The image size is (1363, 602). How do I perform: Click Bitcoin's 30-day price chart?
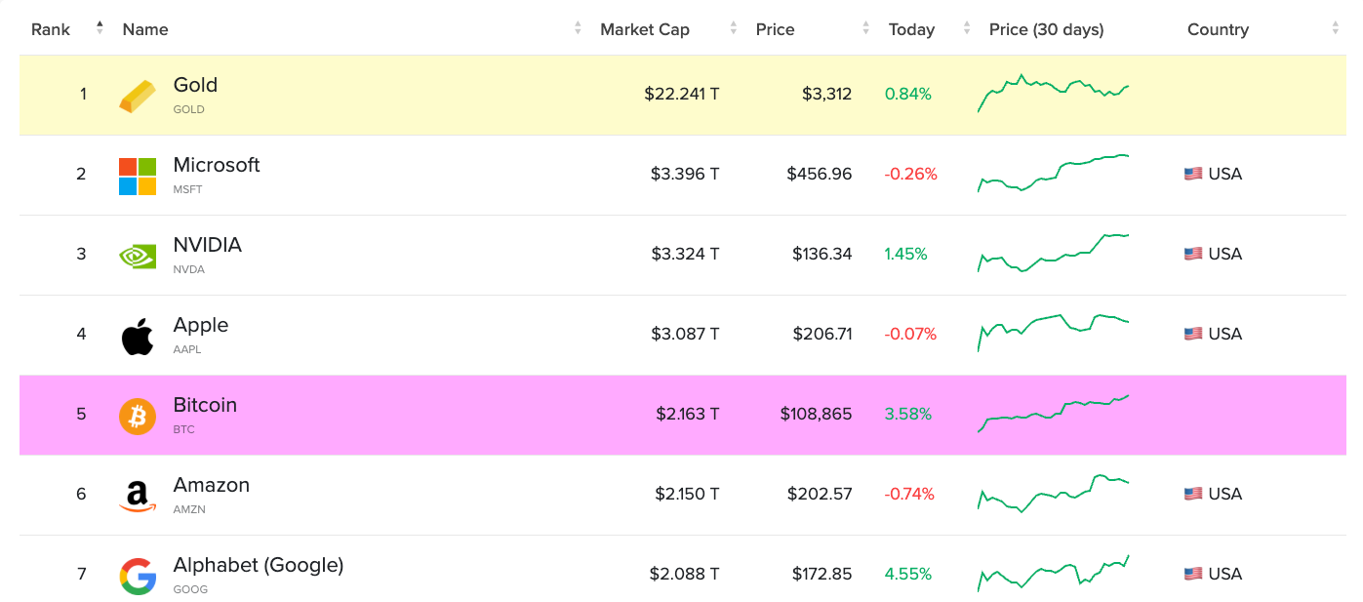pyautogui.click(x=1054, y=412)
